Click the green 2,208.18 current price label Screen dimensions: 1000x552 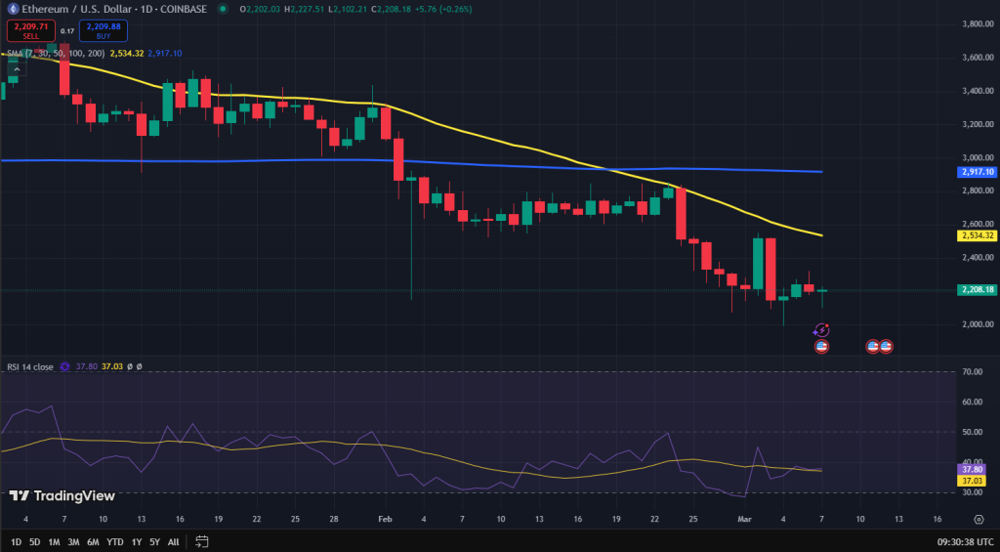pos(977,290)
